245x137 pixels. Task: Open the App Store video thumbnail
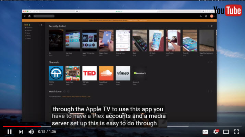pos(73,41)
